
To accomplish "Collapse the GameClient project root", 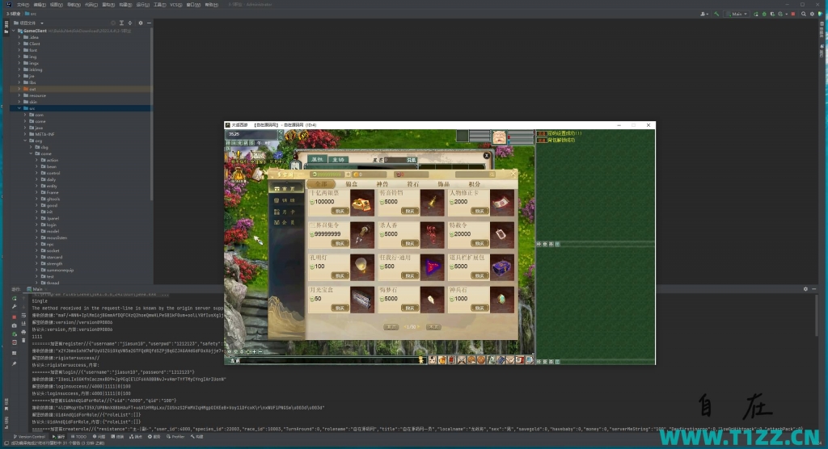I will tap(14, 31).
